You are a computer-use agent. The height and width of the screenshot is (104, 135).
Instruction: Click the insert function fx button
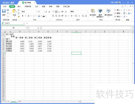click(38, 28)
